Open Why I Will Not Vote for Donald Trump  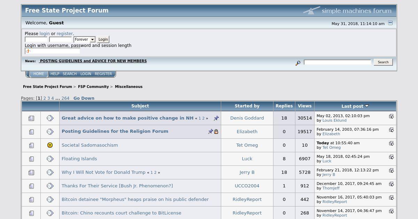tap(103, 172)
